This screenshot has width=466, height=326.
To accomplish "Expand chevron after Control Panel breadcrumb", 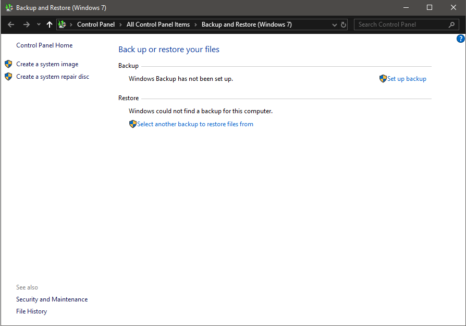I will point(120,25).
